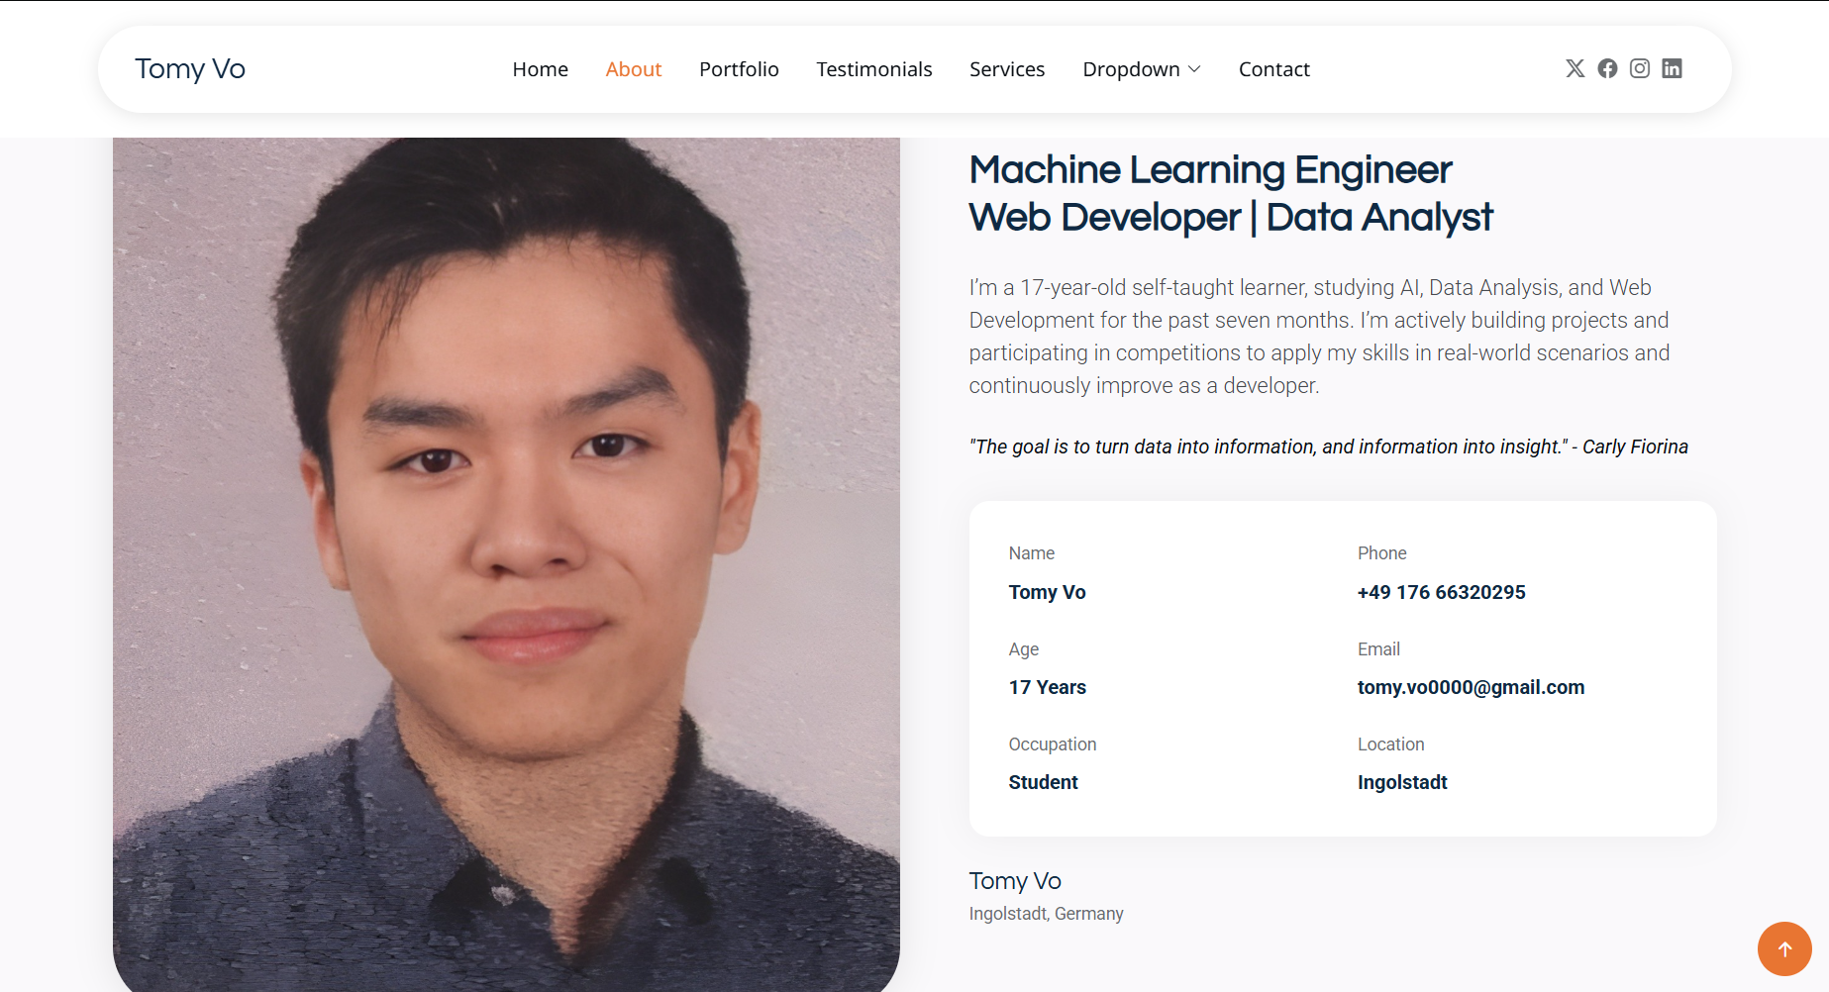This screenshot has height=992, width=1829.
Task: Visit the LinkedIn profile icon
Action: pos(1672,68)
